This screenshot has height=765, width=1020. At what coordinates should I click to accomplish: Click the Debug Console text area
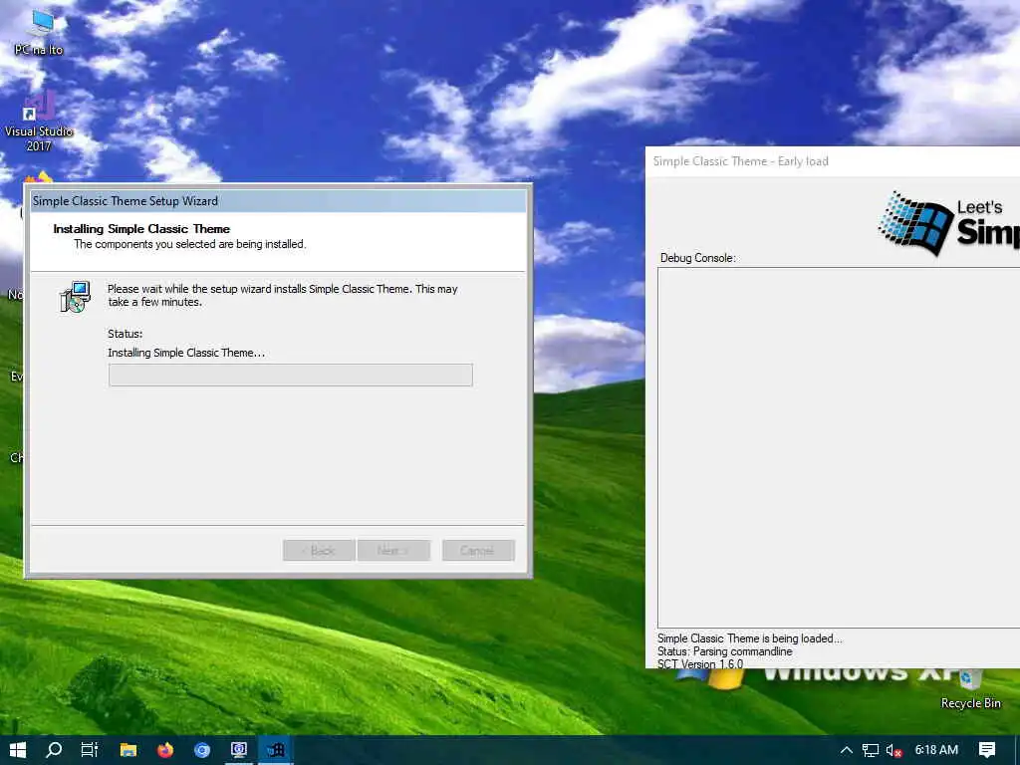(839, 447)
